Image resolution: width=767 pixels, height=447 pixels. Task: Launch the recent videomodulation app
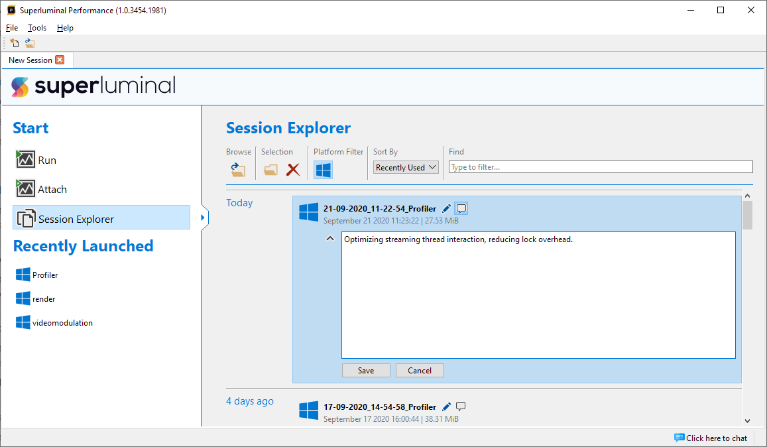(54, 322)
